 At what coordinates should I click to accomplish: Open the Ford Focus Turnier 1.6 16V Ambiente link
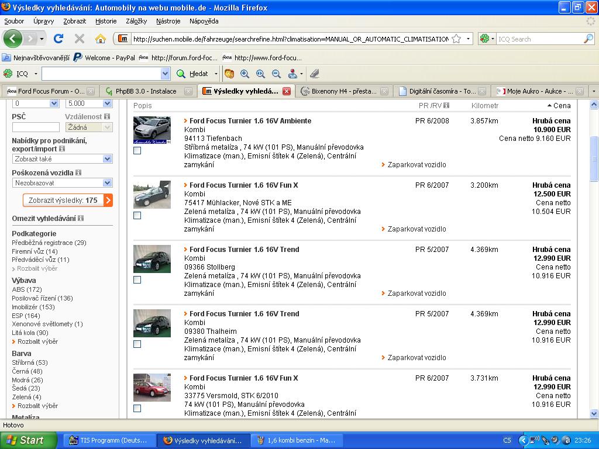250,121
